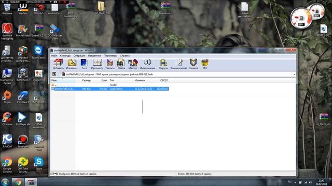Select the Bloody5 desktop shortcut
The image size is (332, 186).
coord(39,9)
